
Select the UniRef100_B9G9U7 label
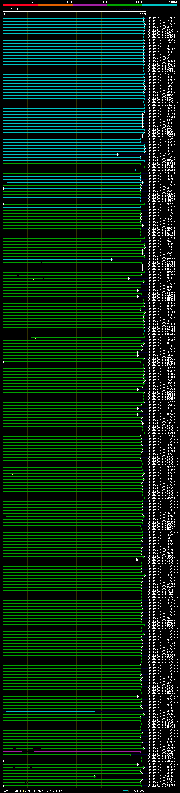pos(161,111)
